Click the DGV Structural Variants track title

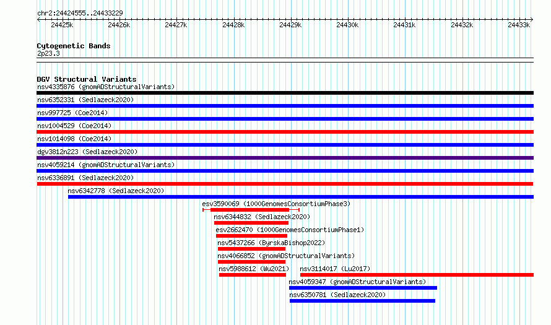pyautogui.click(x=87, y=79)
